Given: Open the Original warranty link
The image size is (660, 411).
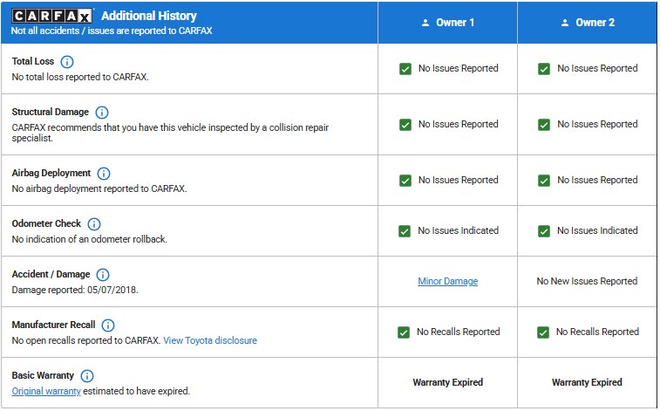Looking at the screenshot, I should pyautogui.click(x=46, y=391).
